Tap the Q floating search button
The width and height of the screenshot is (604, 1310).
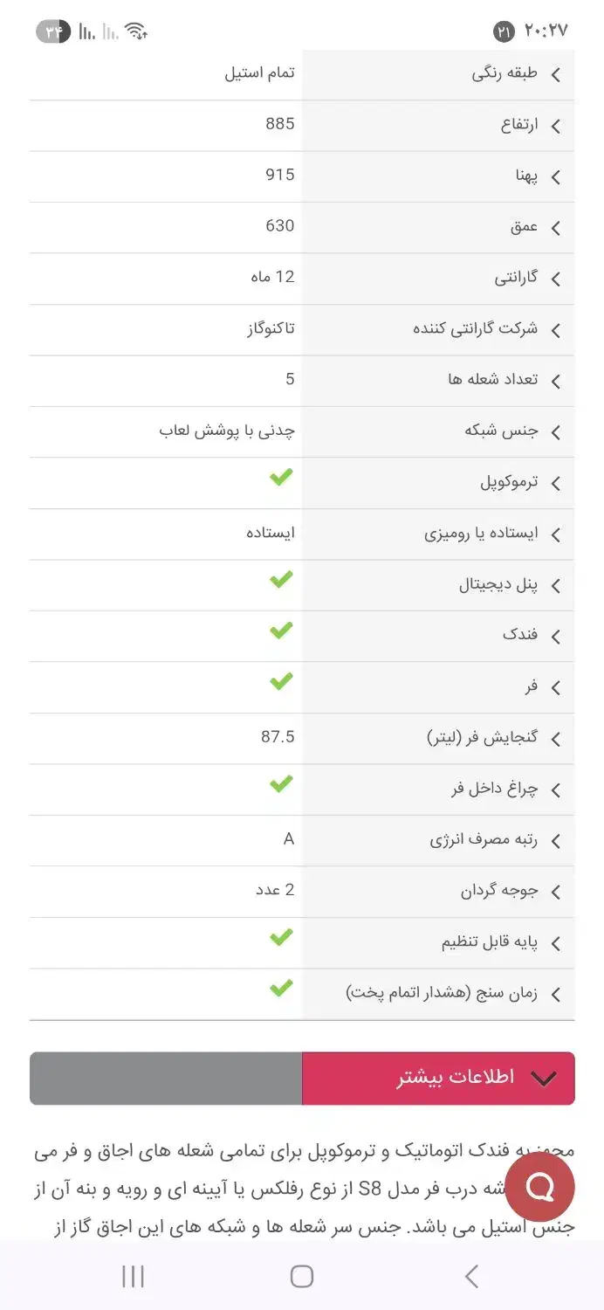coord(540,1185)
